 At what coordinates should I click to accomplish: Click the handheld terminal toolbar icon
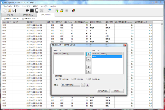[x=37, y=10]
